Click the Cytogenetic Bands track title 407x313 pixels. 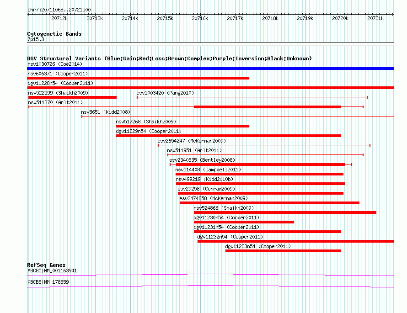(54, 34)
